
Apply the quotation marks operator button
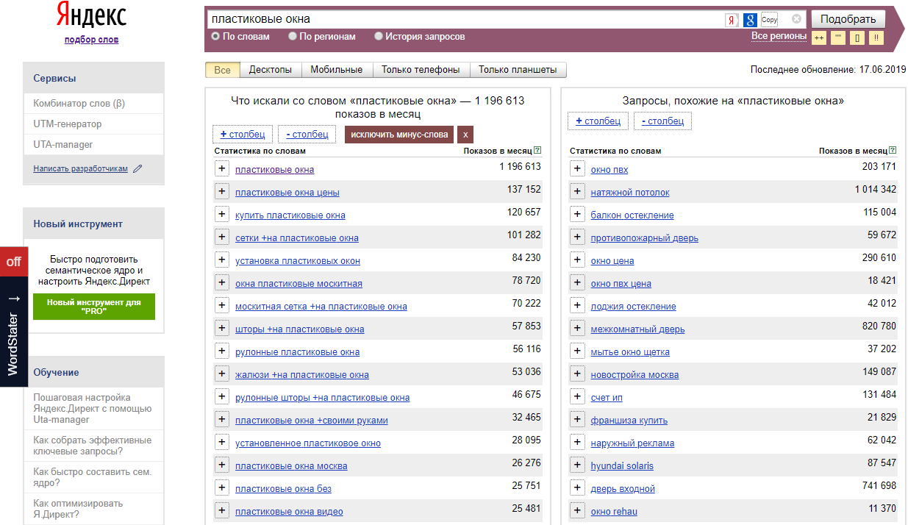[837, 37]
